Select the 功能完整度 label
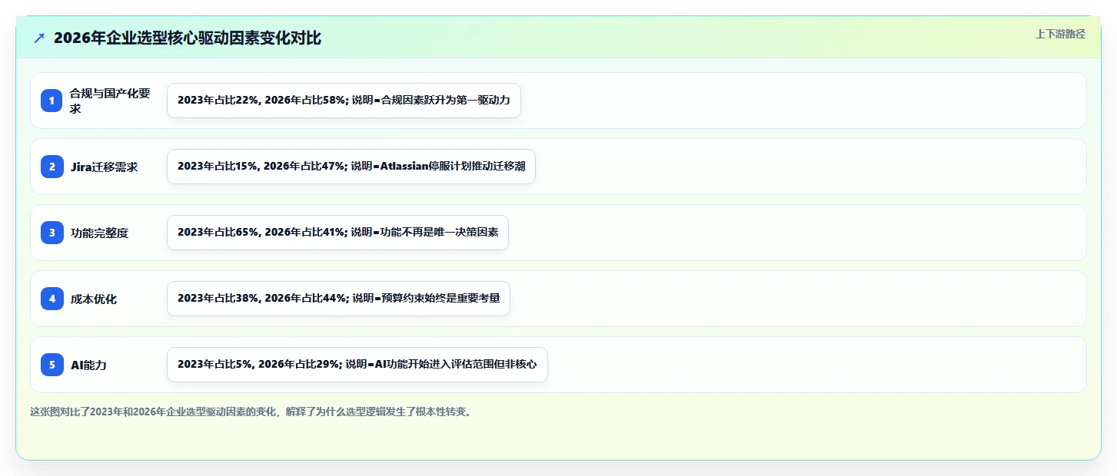The image size is (1117, 476). click(99, 233)
